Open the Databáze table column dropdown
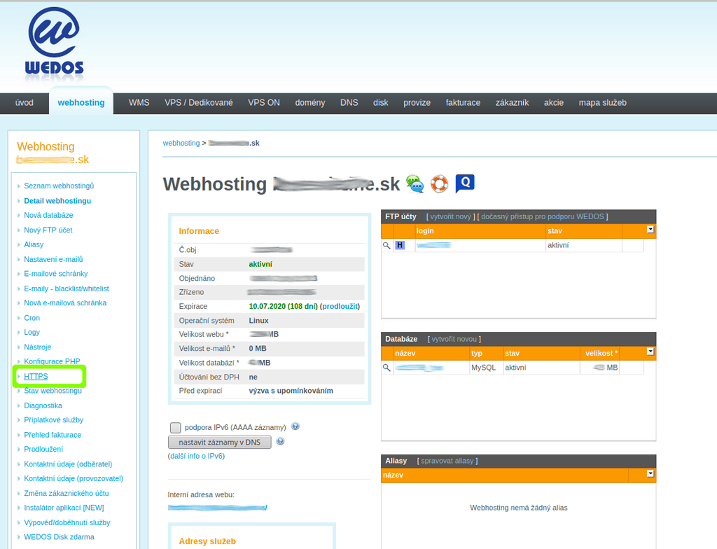This screenshot has width=717, height=549. [x=650, y=352]
